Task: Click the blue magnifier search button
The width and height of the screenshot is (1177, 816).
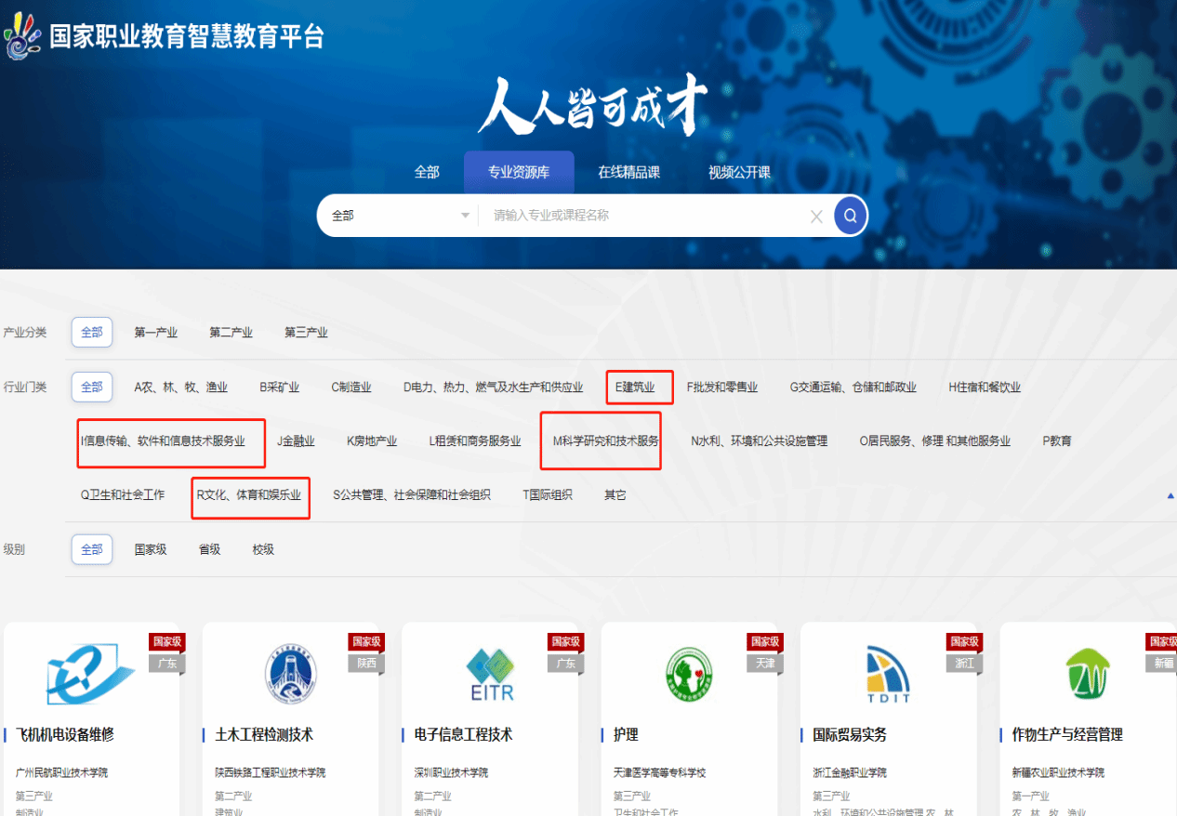Action: 850,216
